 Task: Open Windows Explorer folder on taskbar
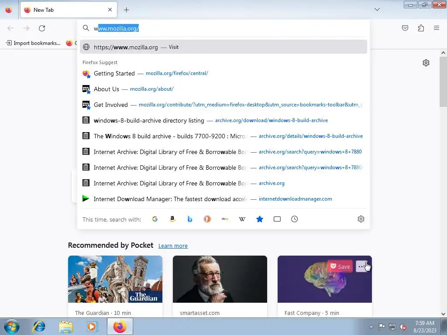click(66, 326)
